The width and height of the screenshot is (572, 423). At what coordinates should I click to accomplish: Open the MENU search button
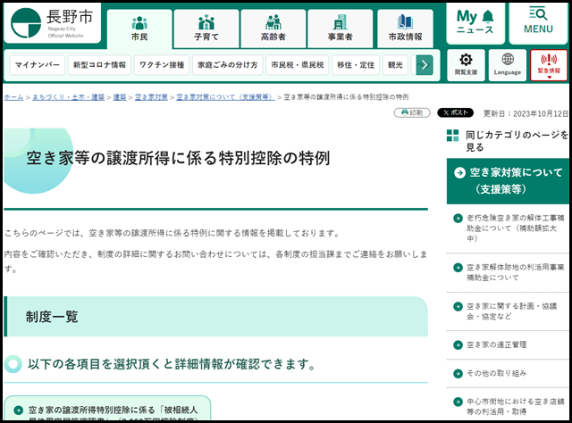coord(538,23)
